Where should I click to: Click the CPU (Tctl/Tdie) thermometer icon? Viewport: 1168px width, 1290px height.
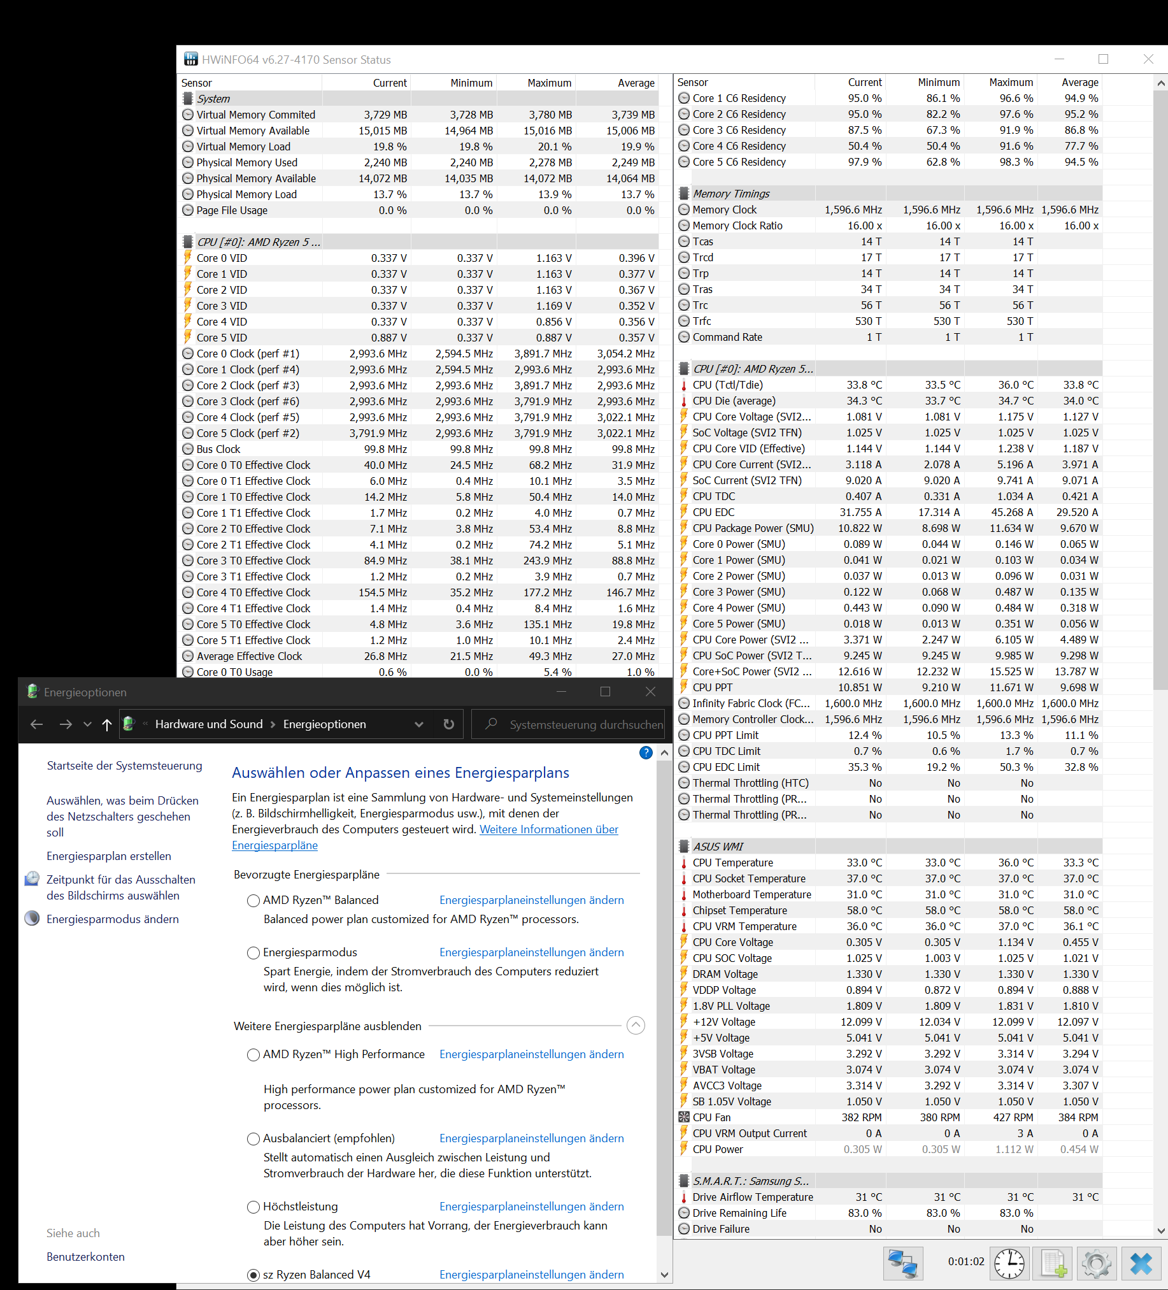pos(684,385)
